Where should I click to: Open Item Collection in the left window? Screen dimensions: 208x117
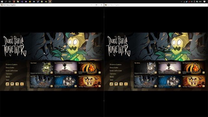12,71
